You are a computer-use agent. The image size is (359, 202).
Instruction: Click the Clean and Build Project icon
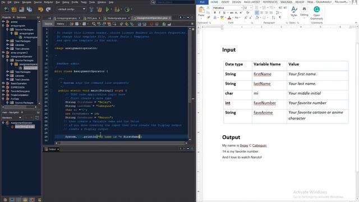[99, 10]
